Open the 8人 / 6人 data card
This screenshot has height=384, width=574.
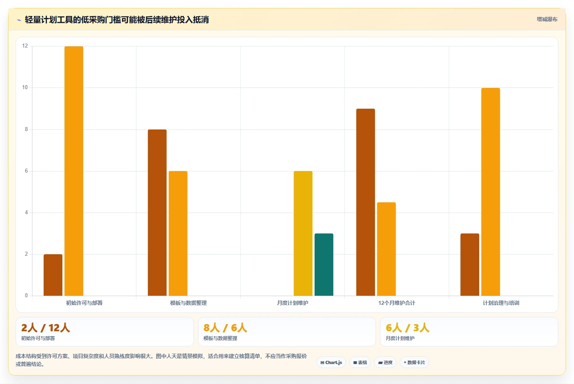coord(287,332)
